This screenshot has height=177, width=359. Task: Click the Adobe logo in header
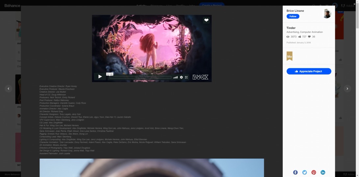[348, 6]
